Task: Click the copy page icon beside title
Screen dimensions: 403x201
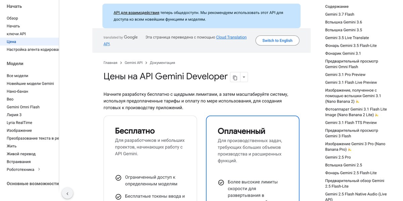Action: [x=235, y=77]
